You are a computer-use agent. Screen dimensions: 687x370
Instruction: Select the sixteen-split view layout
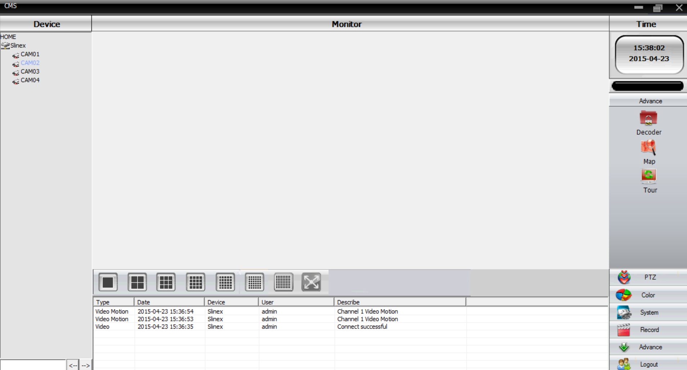[x=196, y=282]
